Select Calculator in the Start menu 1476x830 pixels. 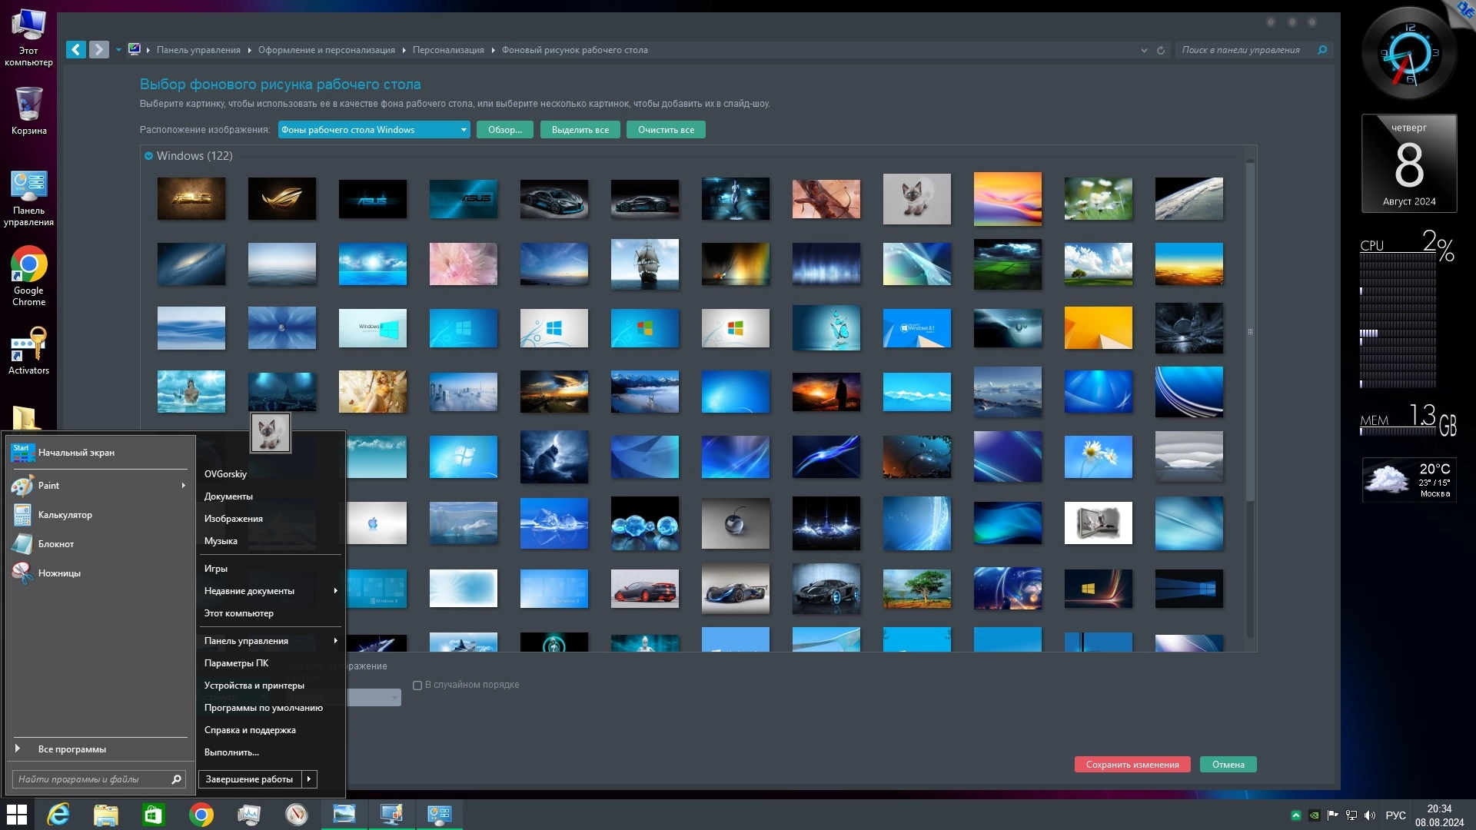coord(65,515)
